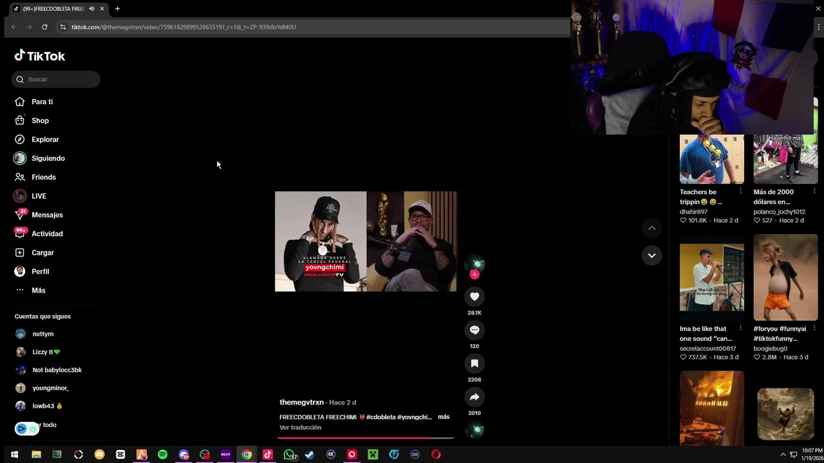Image resolution: width=824 pixels, height=463 pixels.
Task: Open a new Chrome tab
Action: tap(117, 9)
